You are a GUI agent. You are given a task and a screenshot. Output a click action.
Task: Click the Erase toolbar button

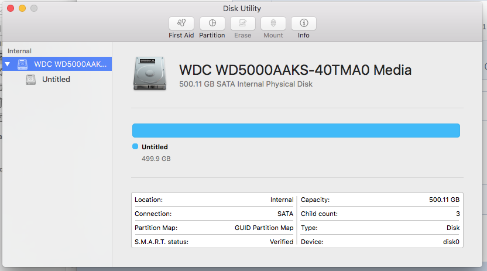pos(243,23)
